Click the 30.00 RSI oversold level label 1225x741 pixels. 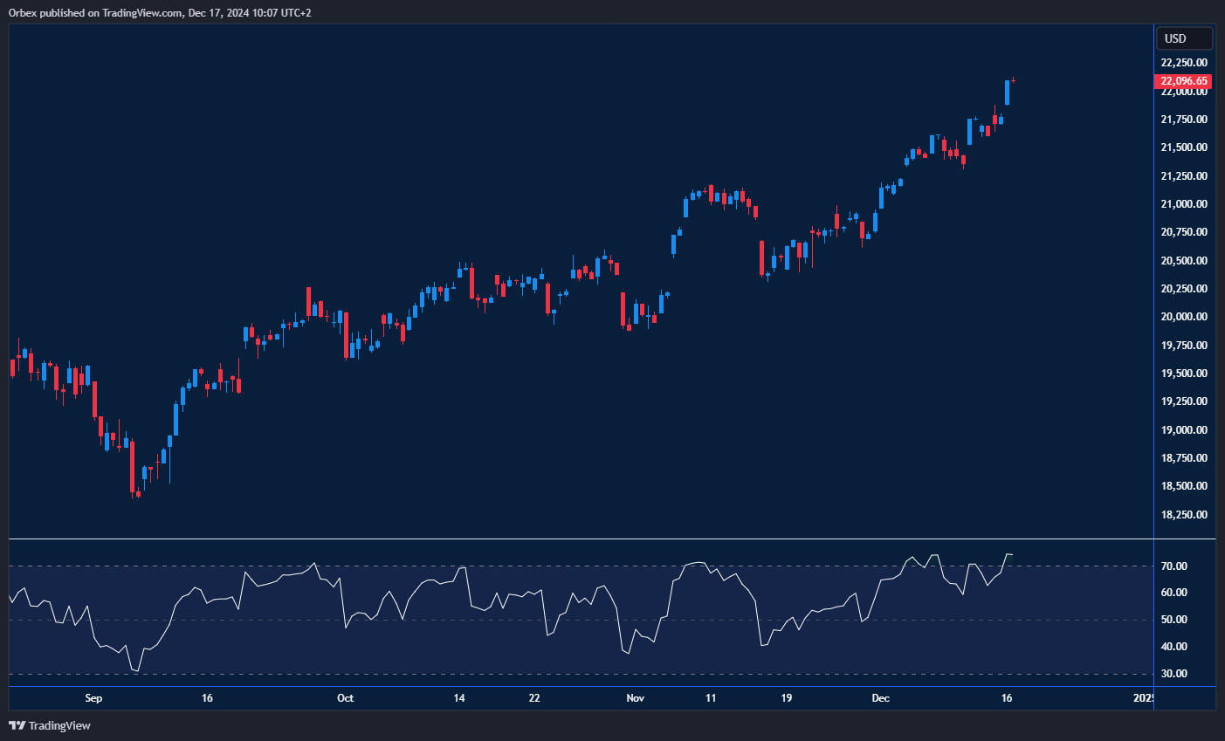pos(1174,674)
